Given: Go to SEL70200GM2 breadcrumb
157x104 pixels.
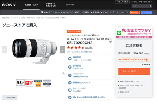Looking at the screenshot, I should coord(53,18).
